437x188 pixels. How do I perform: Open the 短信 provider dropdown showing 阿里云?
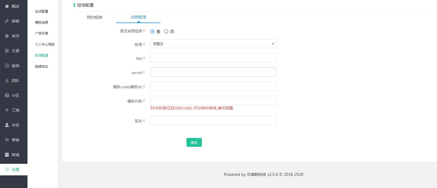(x=213, y=44)
